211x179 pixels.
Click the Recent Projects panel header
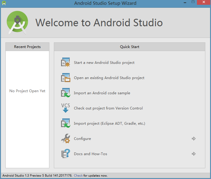click(x=27, y=47)
